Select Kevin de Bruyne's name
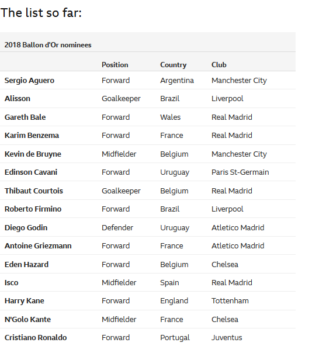Screen dimensions: 333x346 pyautogui.click(x=33, y=154)
